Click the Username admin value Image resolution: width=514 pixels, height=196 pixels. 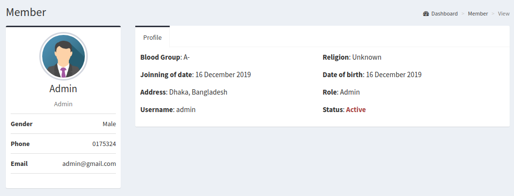point(186,110)
